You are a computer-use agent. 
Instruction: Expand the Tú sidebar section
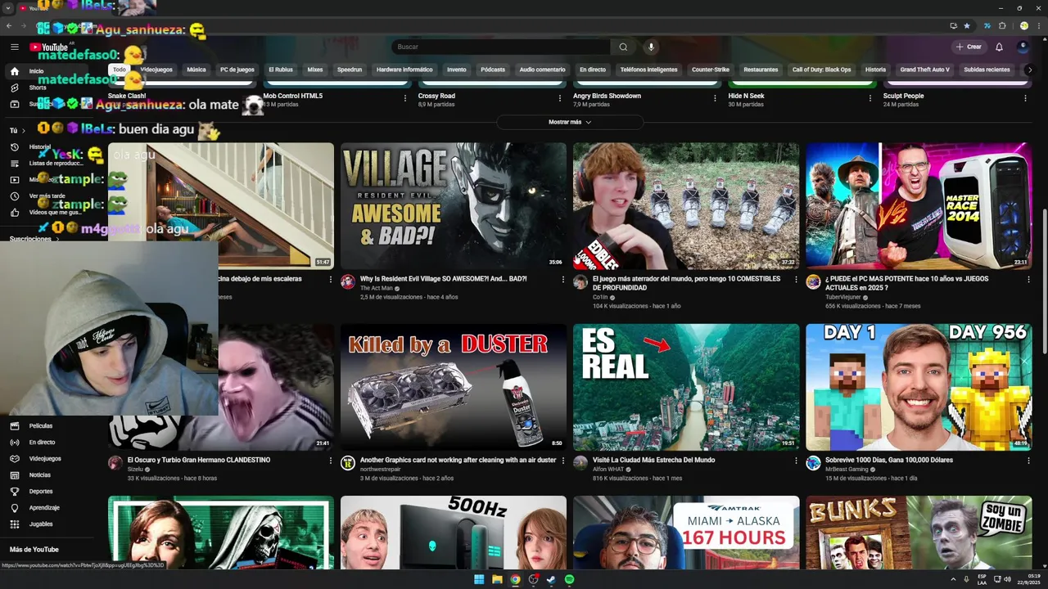click(17, 130)
